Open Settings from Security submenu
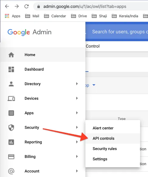Viewport: 148px width, 177px height. (x=113, y=159)
